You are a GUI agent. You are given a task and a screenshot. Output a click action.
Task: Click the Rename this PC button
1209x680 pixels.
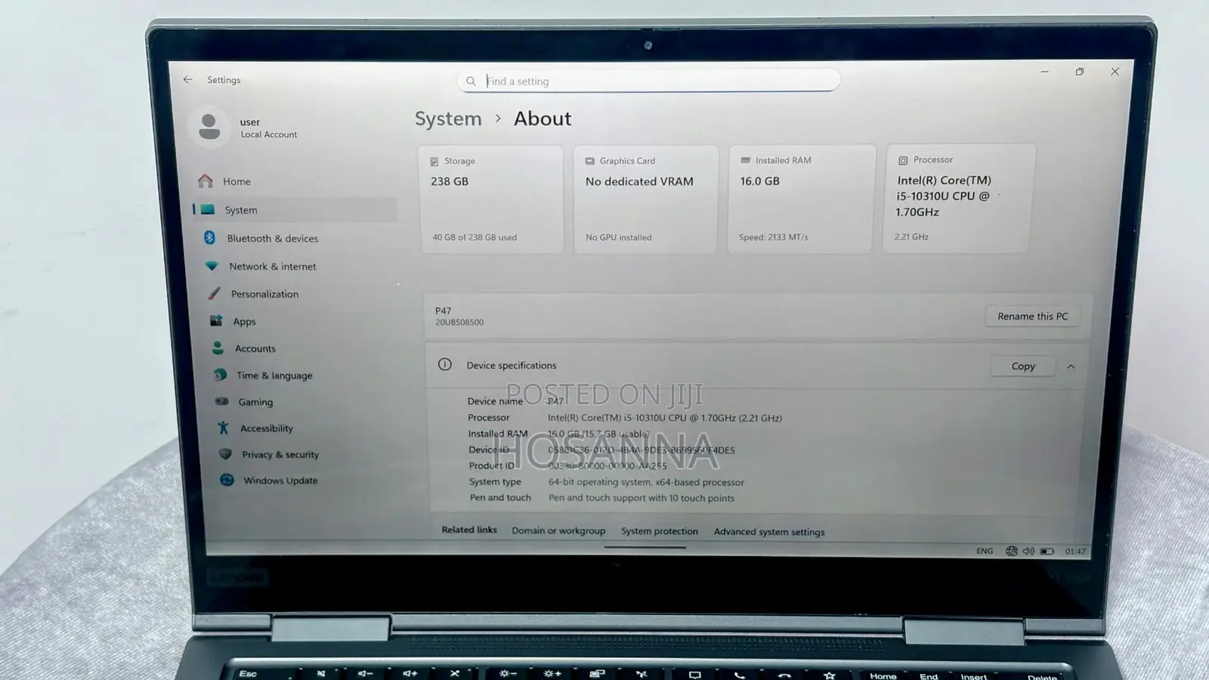click(1033, 317)
